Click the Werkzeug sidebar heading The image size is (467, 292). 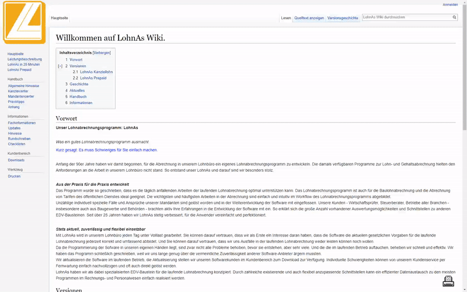point(15,169)
